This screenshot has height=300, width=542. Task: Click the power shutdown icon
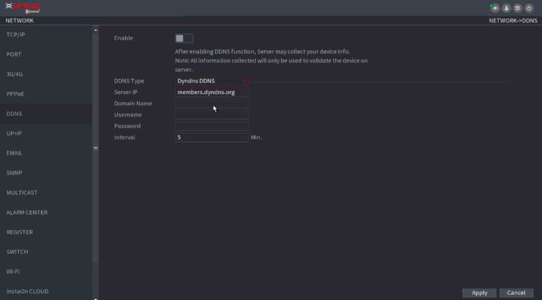[528, 8]
